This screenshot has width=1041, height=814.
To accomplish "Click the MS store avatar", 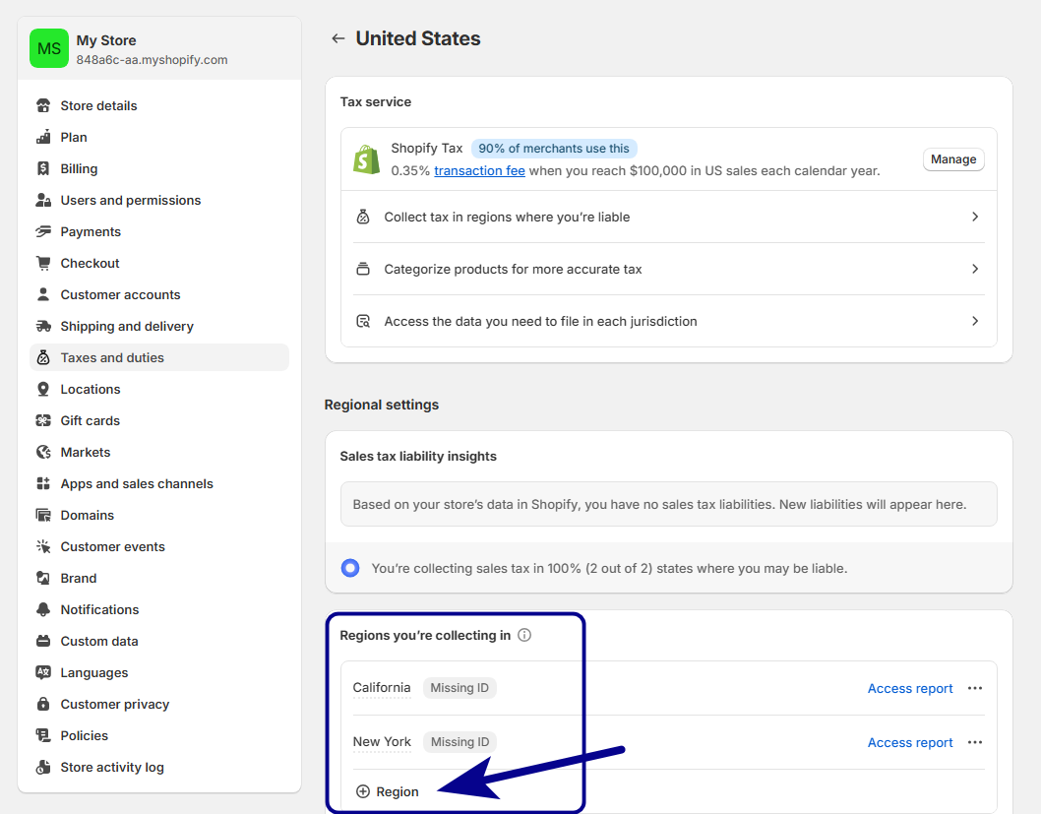I will (49, 48).
